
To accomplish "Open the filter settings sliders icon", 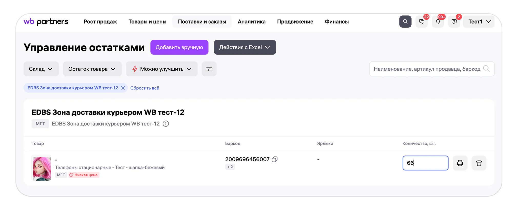I will pyautogui.click(x=209, y=69).
